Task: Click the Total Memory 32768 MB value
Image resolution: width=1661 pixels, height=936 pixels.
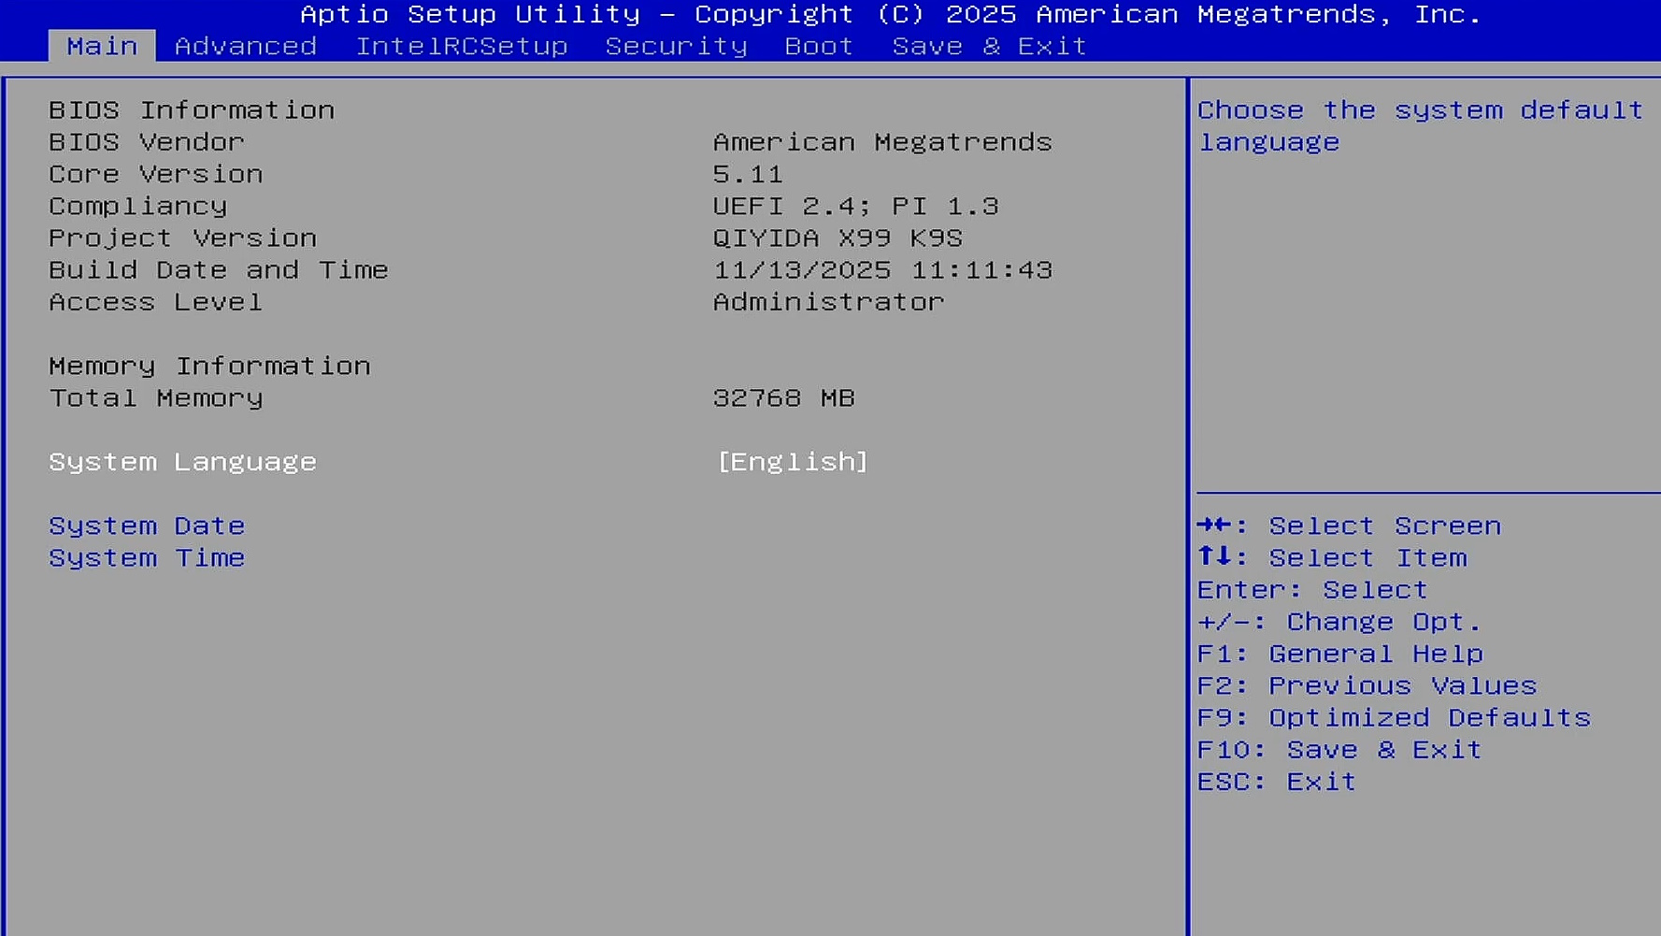Action: click(x=783, y=398)
